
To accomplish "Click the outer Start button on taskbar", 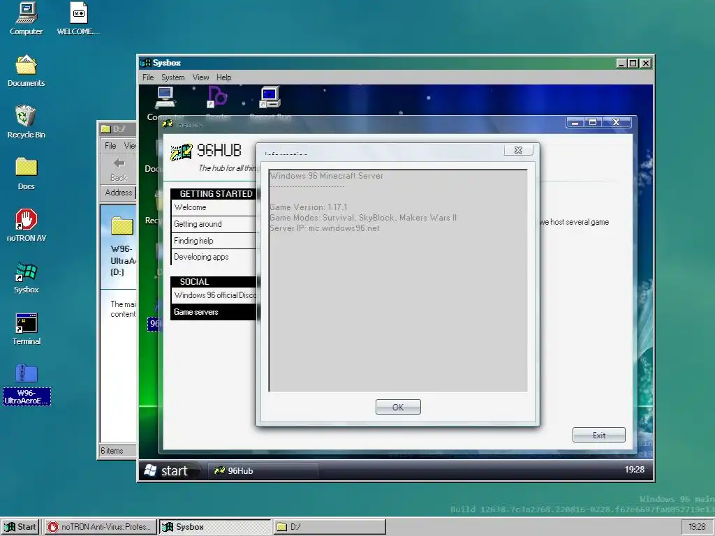I will click(20, 527).
